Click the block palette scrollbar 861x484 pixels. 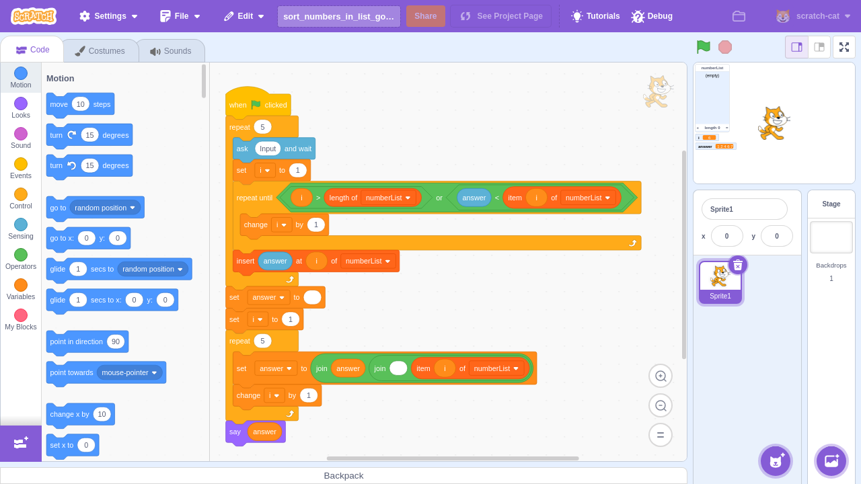click(204, 81)
